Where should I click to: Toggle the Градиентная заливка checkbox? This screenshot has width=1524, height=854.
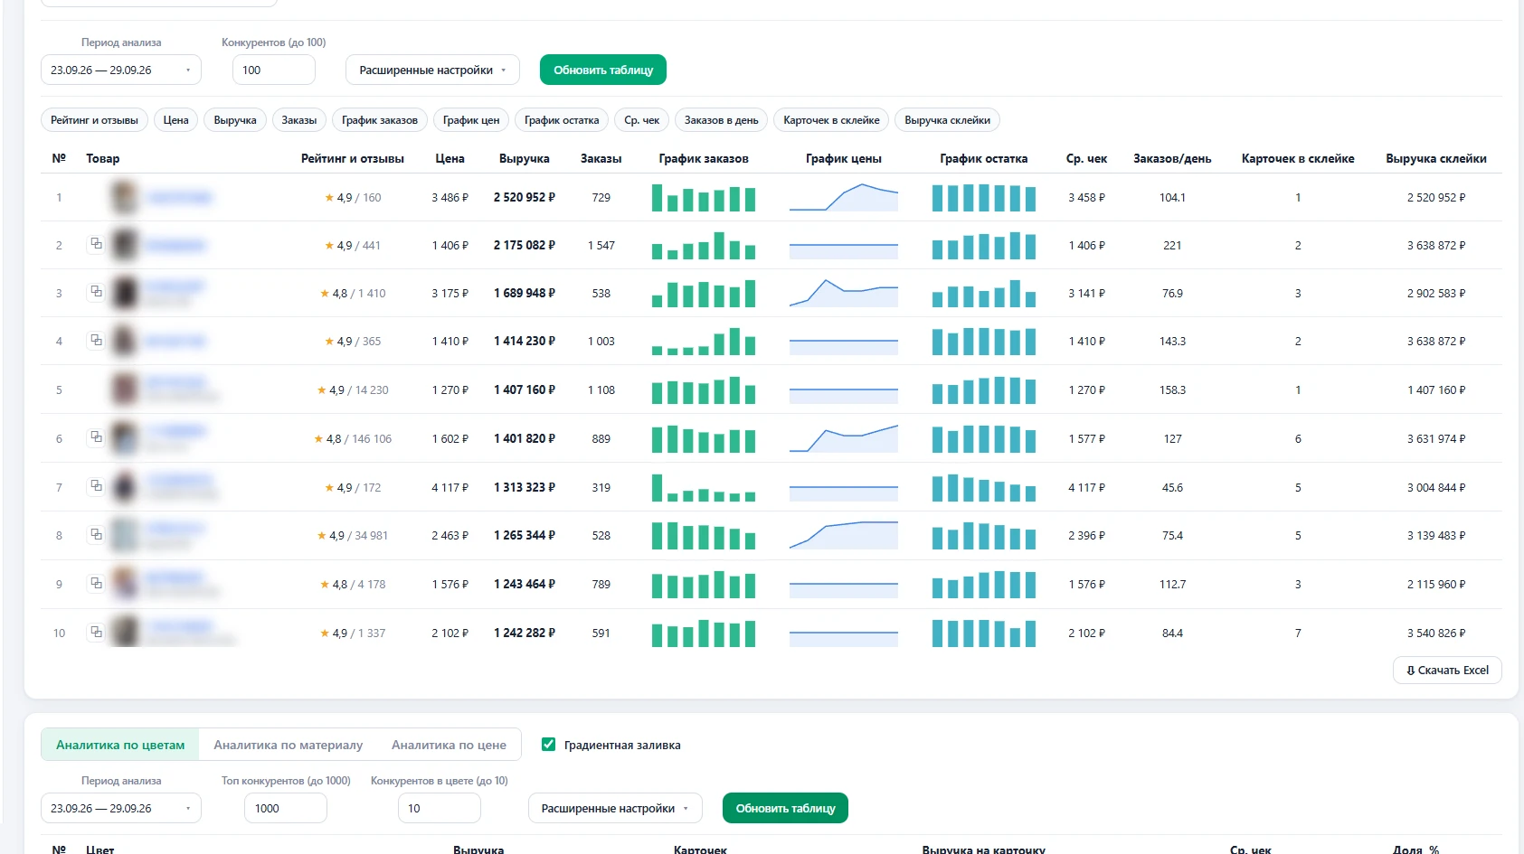pos(548,745)
